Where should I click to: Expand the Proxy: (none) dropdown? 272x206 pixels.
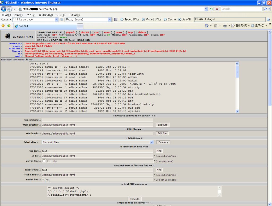[109, 20]
